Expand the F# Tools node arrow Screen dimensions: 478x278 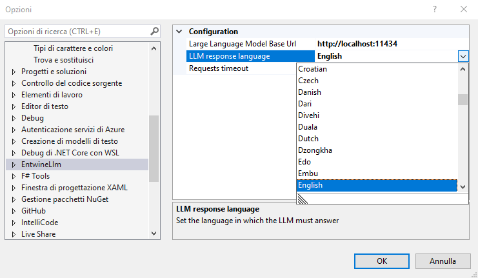tap(14, 176)
